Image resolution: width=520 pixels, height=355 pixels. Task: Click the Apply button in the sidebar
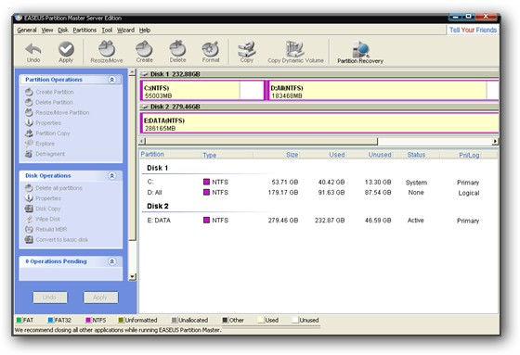100,298
